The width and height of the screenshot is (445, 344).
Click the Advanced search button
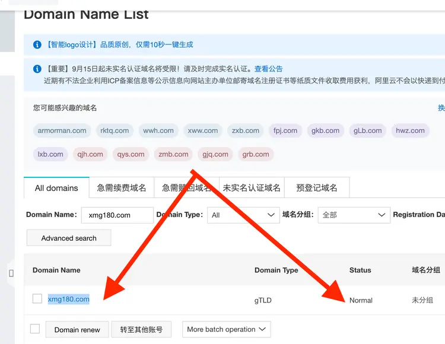[69, 238]
